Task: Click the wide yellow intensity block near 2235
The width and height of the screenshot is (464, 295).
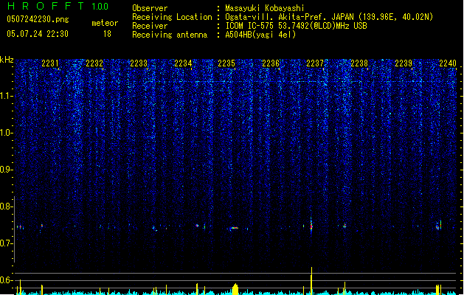Action: 235,289
